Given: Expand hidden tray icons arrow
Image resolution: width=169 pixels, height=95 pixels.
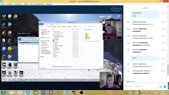Looking at the screenshot, I should (134, 93).
